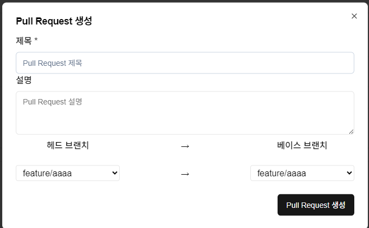Click the Pull Request 생성 dialog heading
The height and width of the screenshot is (228, 369).
[x=54, y=21]
